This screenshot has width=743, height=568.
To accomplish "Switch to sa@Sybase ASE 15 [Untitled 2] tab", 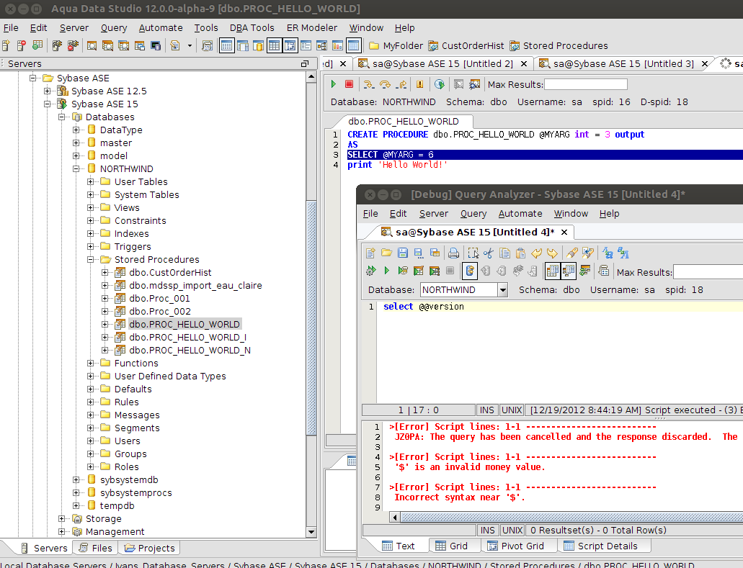I will click(442, 63).
